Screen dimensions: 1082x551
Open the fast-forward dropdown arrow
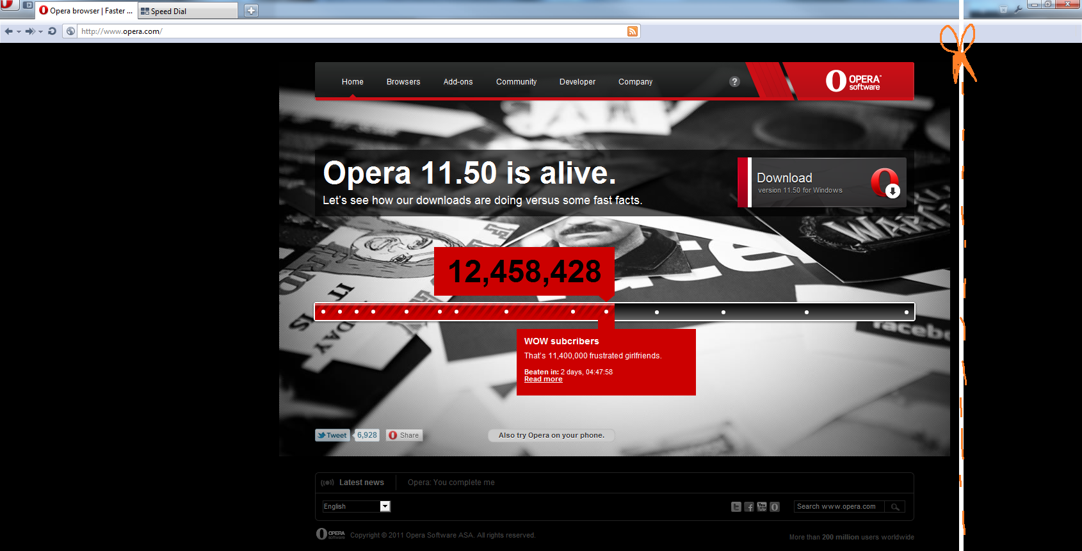pos(41,31)
